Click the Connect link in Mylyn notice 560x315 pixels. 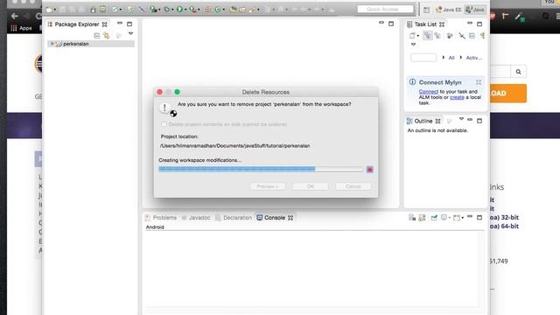428,91
